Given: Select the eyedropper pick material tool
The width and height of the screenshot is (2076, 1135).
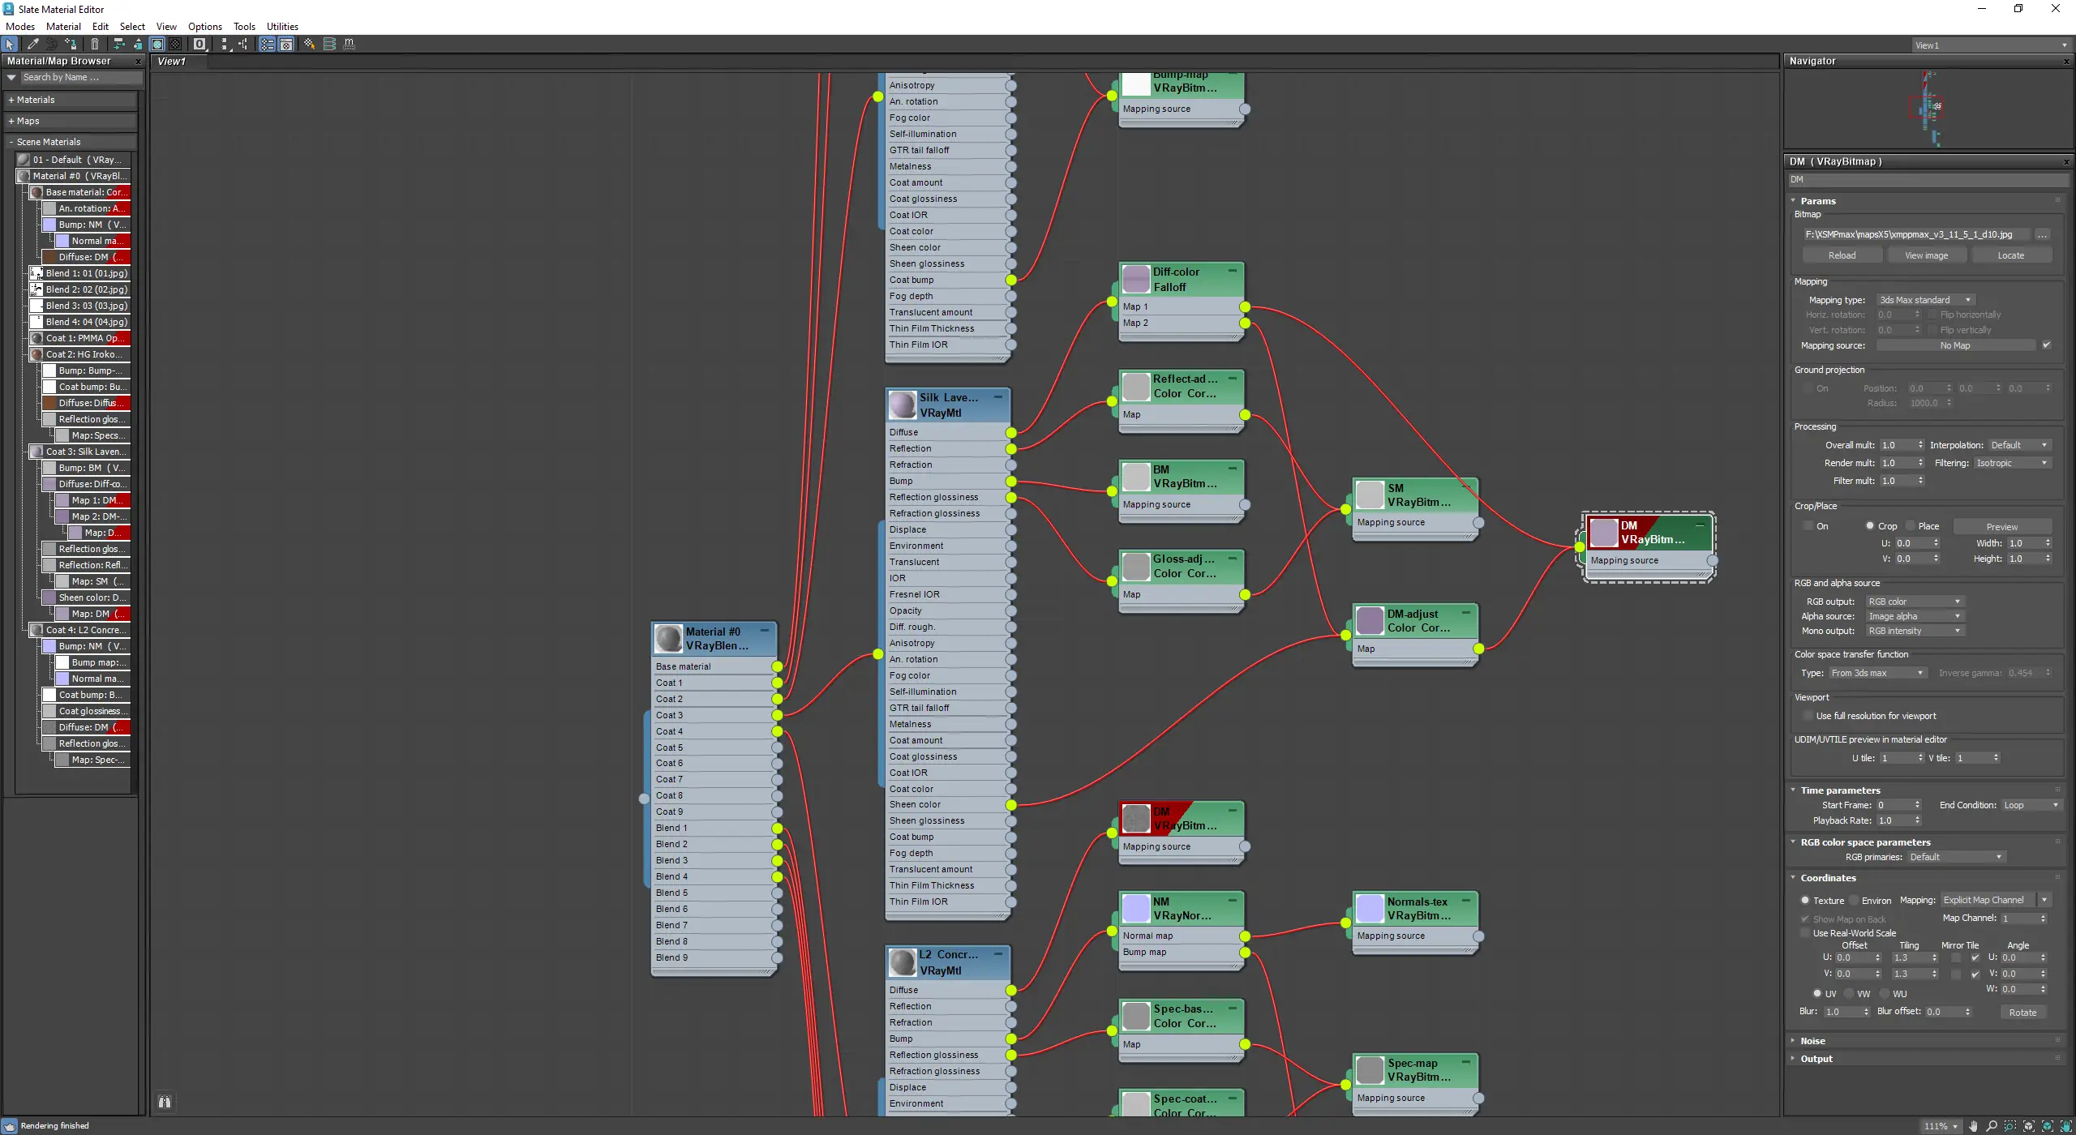Looking at the screenshot, I should (x=32, y=44).
